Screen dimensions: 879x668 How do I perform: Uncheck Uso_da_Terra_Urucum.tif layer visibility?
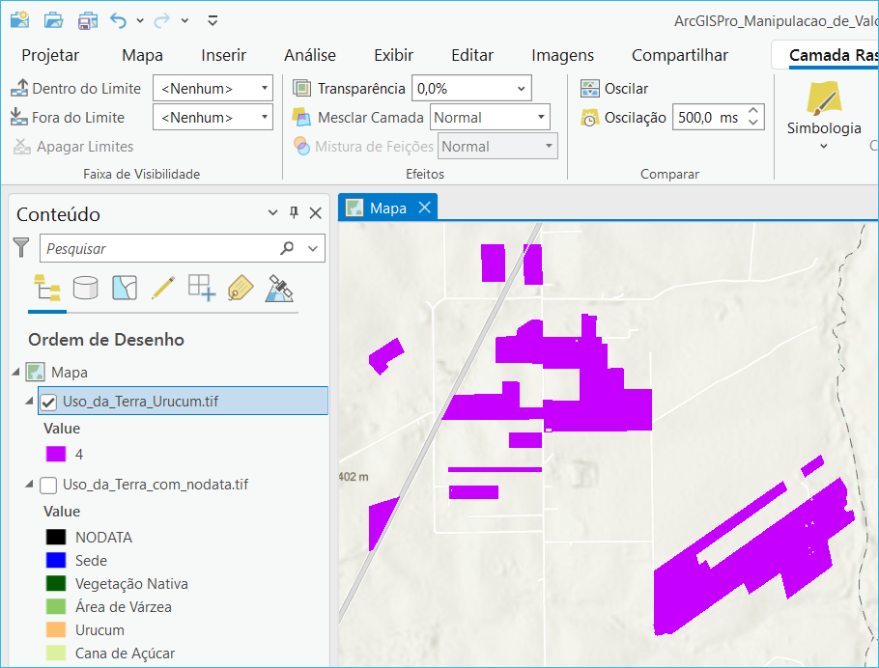tap(48, 402)
